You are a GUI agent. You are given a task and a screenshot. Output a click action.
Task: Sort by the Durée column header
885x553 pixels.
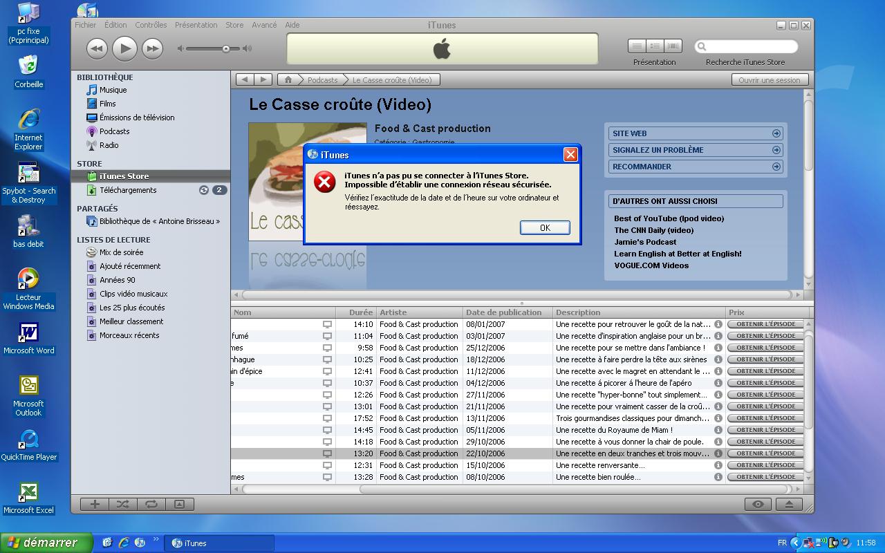pos(355,312)
